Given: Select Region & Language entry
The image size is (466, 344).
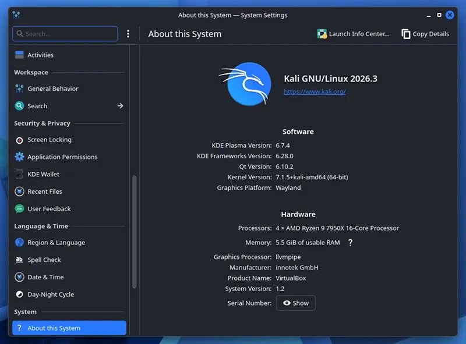Looking at the screenshot, I should 69,242.
